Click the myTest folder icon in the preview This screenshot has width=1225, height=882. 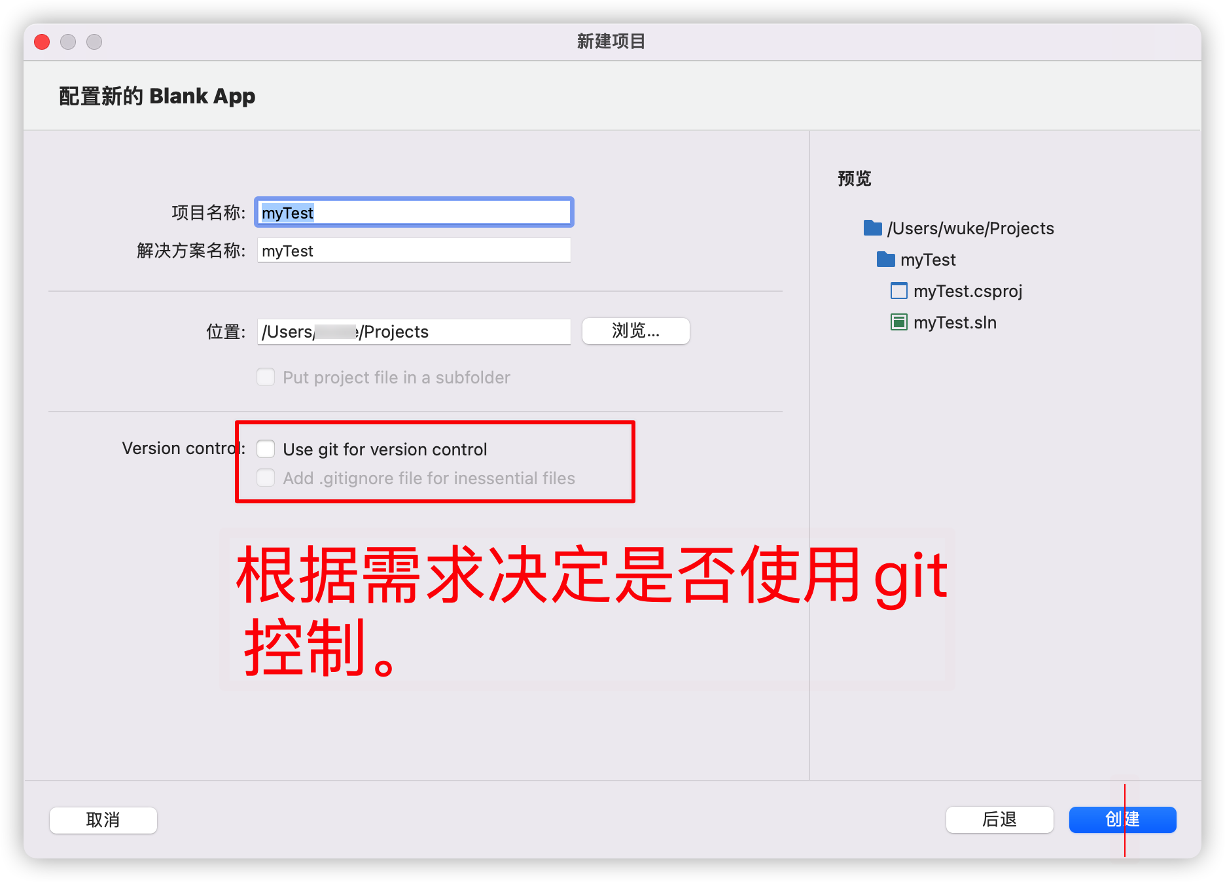click(885, 259)
